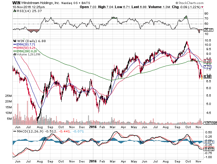This screenshot has height=164, width=217.
Task: Click the WIN (Daily) 6.88 legend text
Action: 31,41
